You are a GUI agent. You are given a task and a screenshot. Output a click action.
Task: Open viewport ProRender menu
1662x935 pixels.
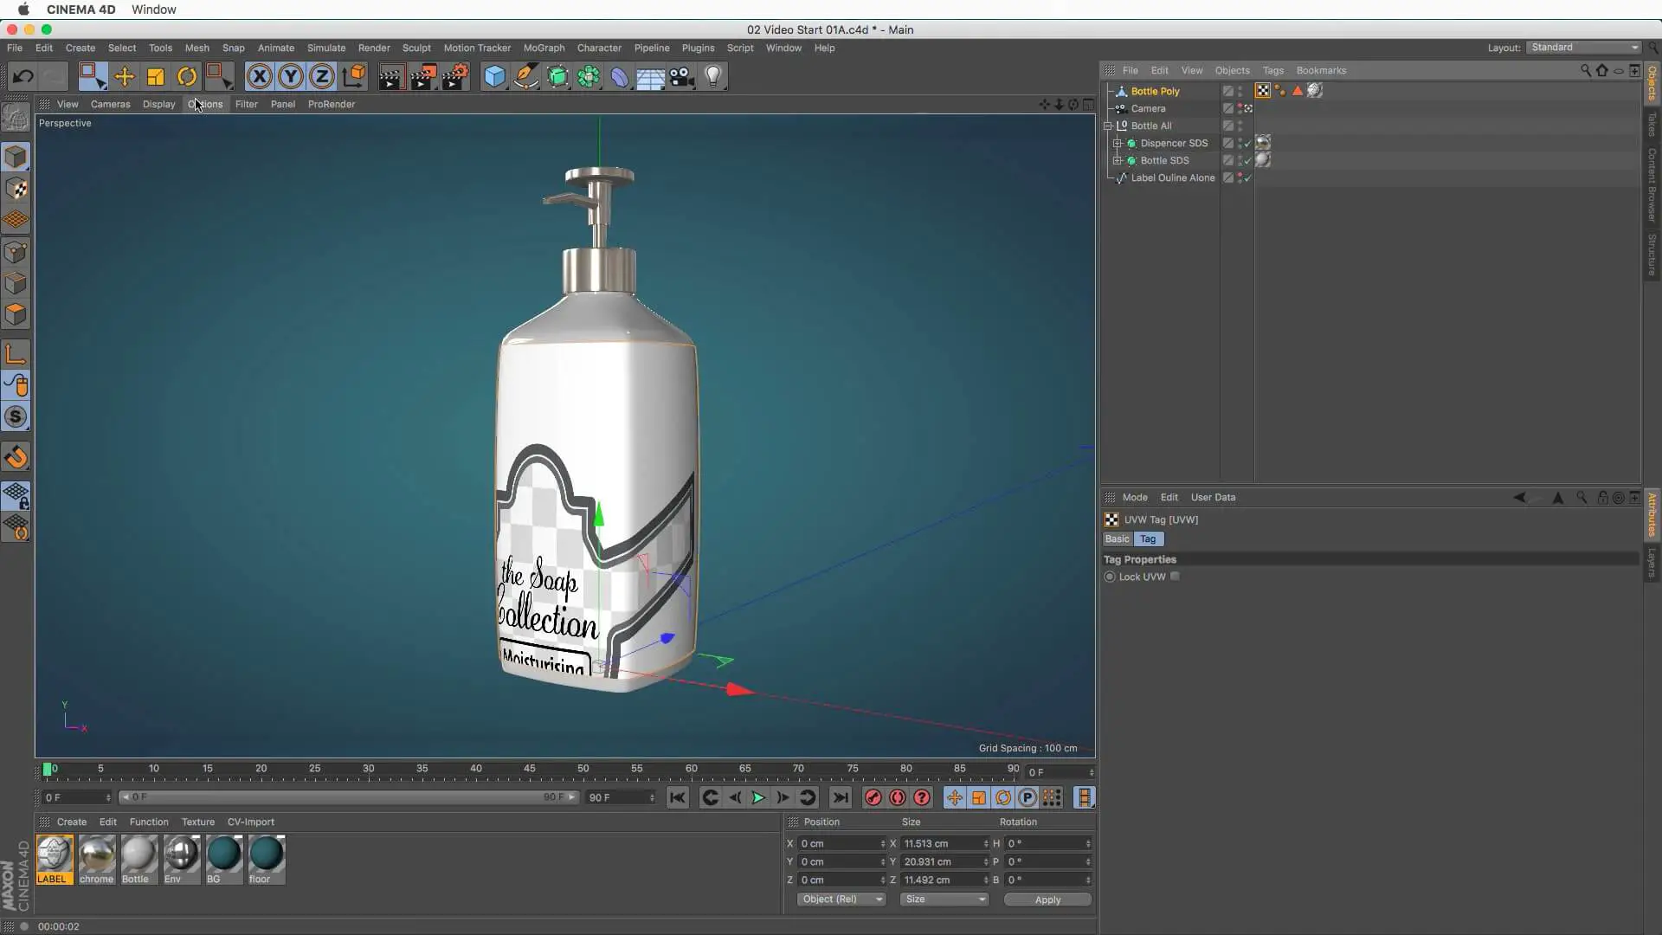[332, 104]
